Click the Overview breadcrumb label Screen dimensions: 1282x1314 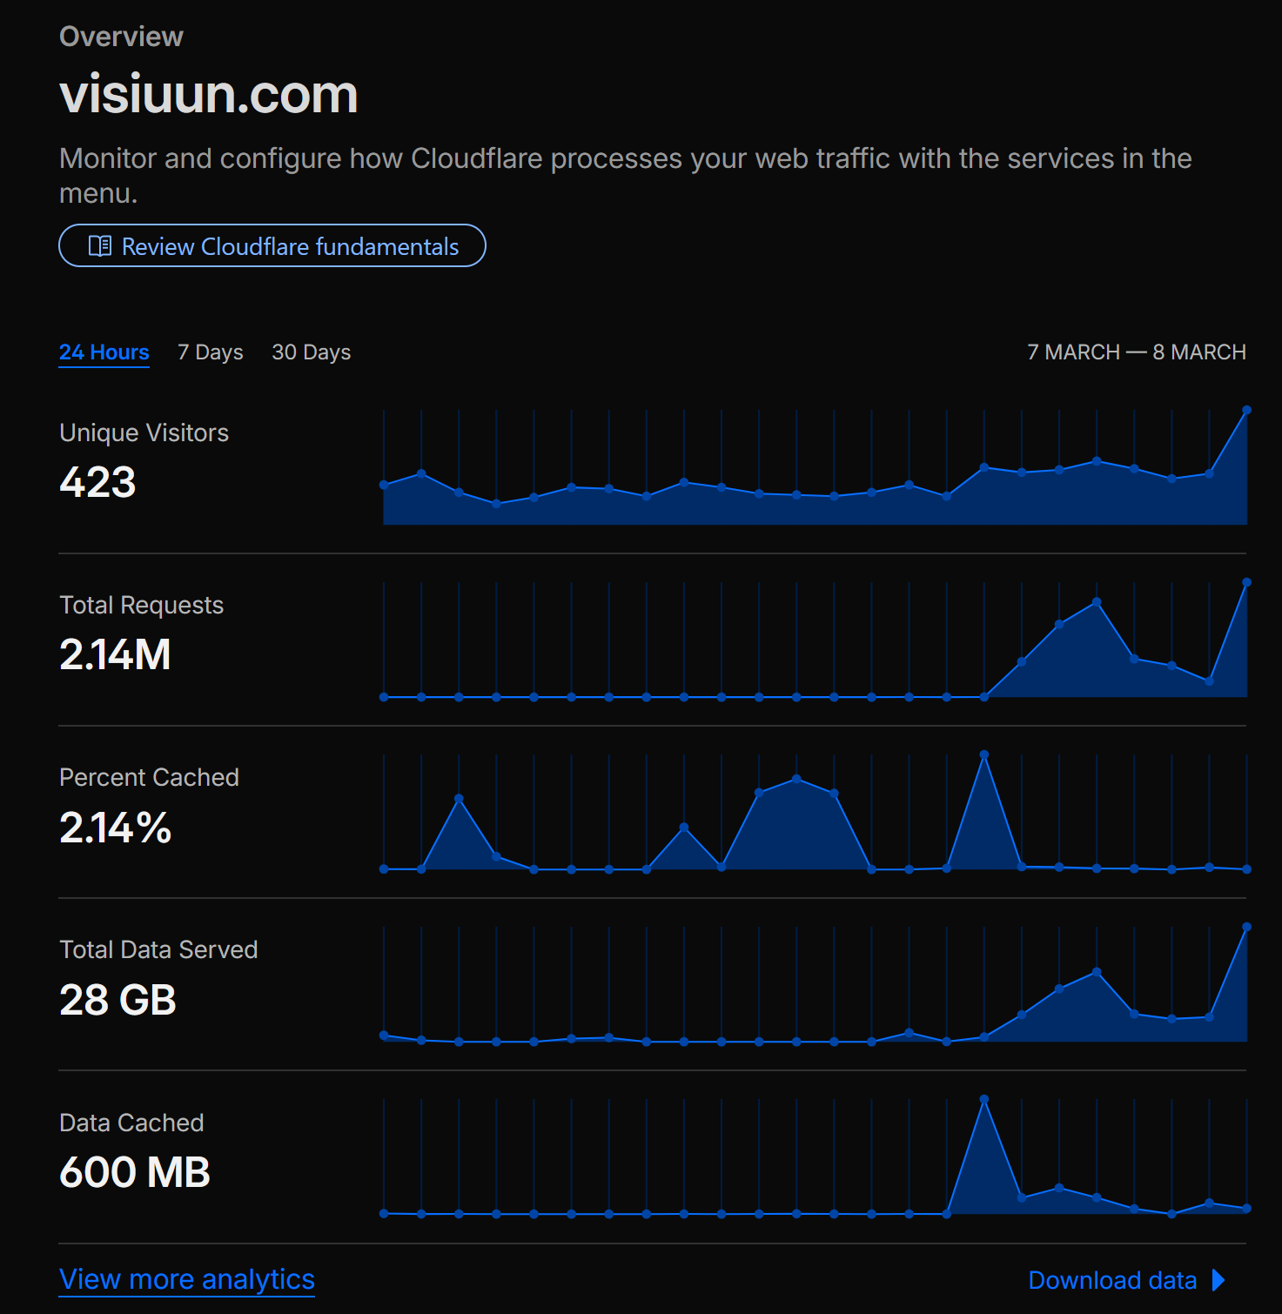coord(121,37)
